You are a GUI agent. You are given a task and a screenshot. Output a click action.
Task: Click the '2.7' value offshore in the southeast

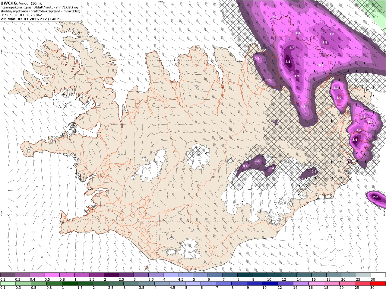tap(375, 197)
